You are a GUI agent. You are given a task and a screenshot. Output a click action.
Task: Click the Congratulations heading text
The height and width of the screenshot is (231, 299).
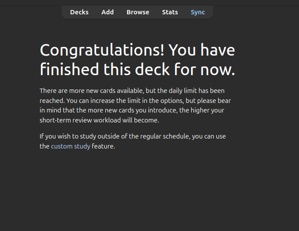tap(137, 59)
